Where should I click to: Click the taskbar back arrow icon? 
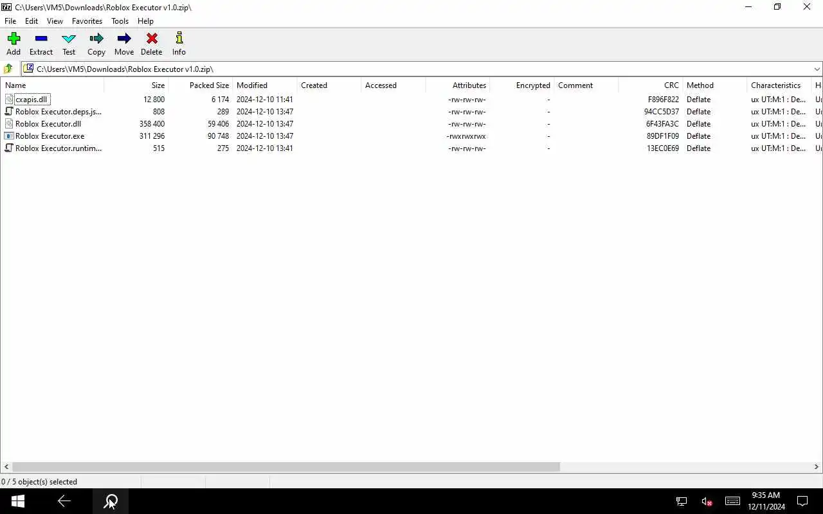tap(64, 501)
